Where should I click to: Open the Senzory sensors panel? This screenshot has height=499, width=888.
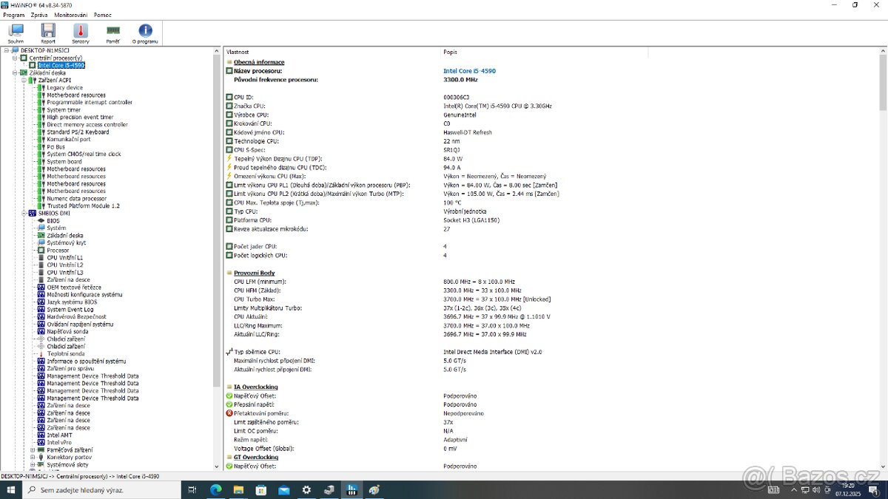[x=80, y=30]
